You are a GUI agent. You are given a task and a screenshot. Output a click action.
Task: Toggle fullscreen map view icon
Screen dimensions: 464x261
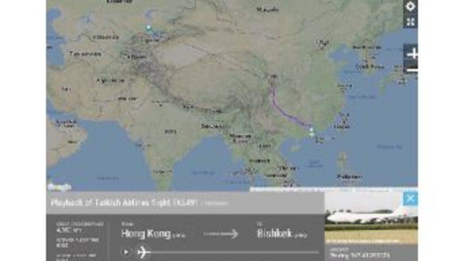[x=410, y=22]
